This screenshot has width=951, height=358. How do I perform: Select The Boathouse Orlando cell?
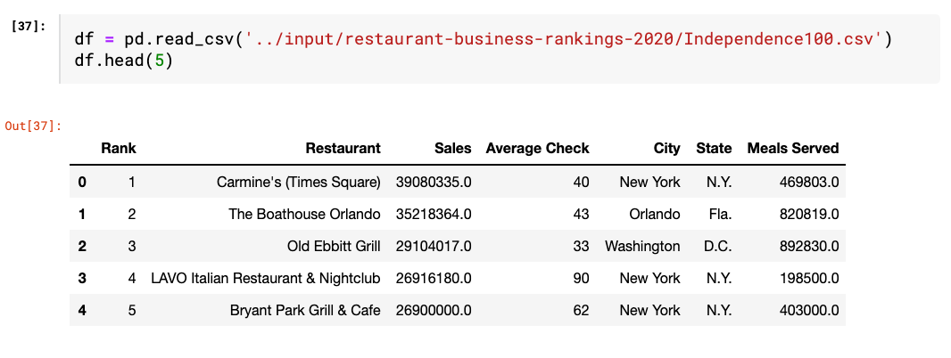coord(304,214)
